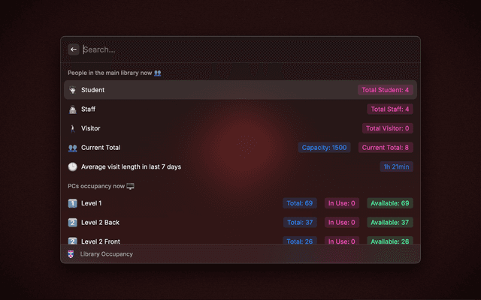This screenshot has width=481, height=300.
Task: Click the Current Total people icon
Action: click(x=72, y=148)
